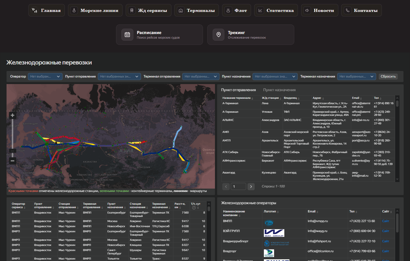
Task: Open the Сайт link for ВЭЙ ГРУПП
Action: point(386,231)
